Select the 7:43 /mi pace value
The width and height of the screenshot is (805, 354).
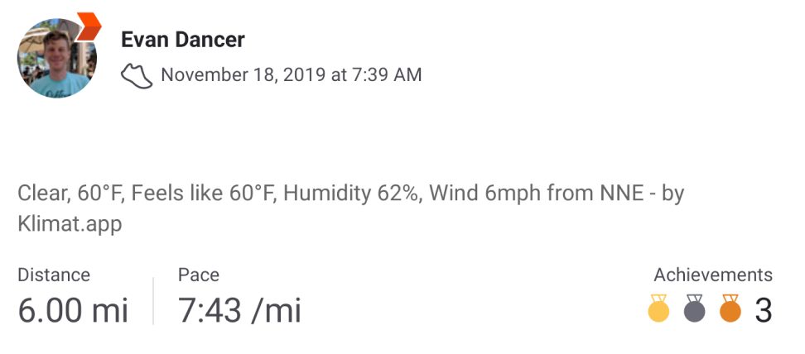point(239,311)
